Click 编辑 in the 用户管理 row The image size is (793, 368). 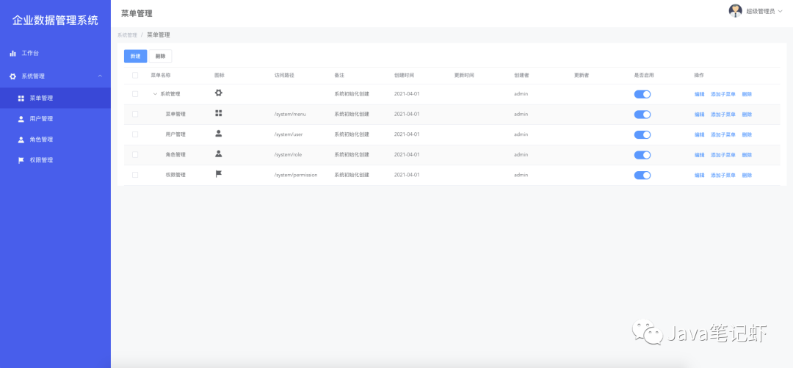point(700,134)
